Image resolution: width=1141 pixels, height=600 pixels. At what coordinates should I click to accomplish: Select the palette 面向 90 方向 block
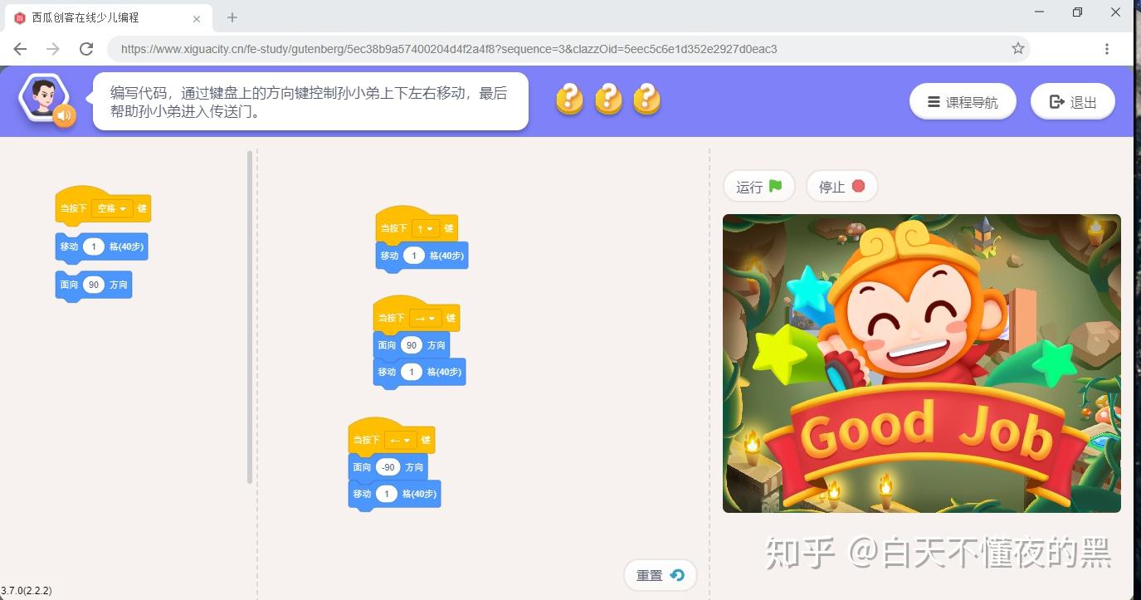[x=94, y=285]
